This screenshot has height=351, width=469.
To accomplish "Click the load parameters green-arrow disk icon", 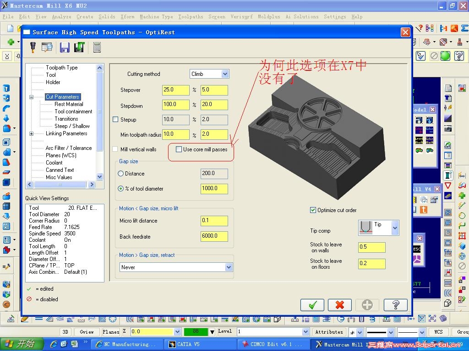I will (79, 47).
